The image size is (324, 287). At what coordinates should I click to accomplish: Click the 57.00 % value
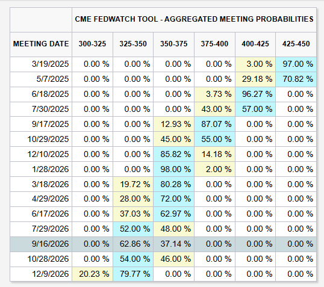[255, 110]
